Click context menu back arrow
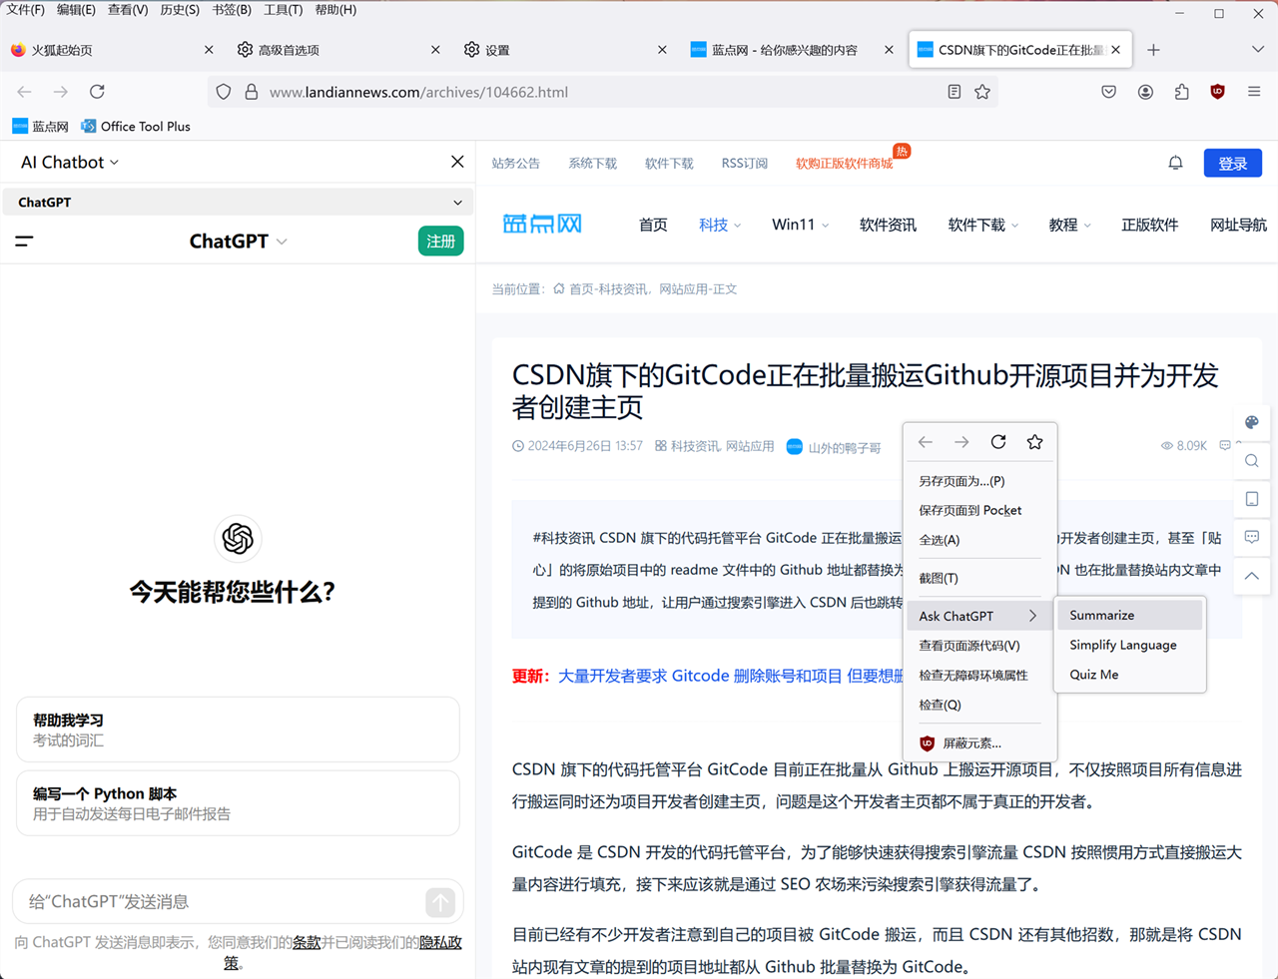 tap(926, 442)
